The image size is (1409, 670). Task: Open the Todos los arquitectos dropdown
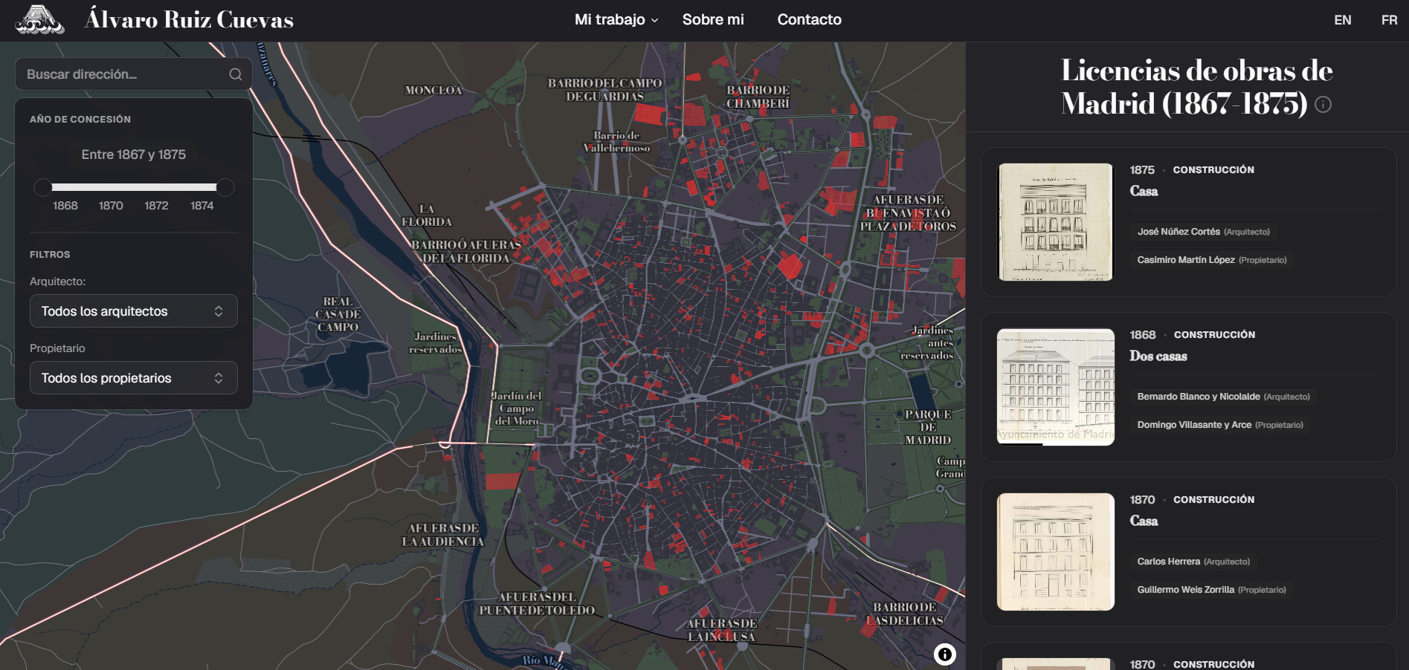[134, 311]
